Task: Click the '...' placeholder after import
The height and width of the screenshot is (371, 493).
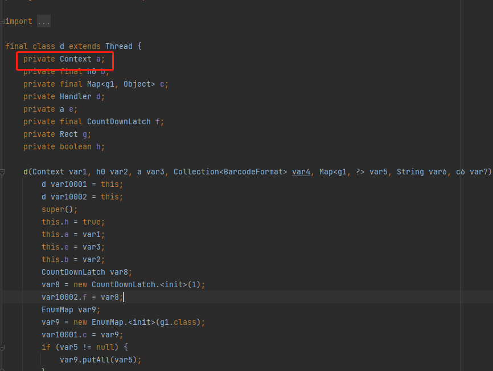Action: 43,21
